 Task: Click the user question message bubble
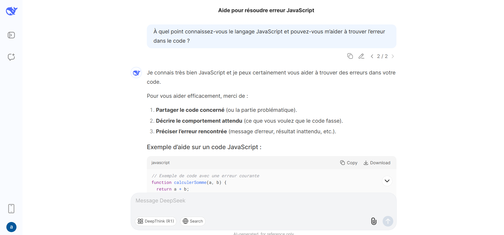(271, 36)
